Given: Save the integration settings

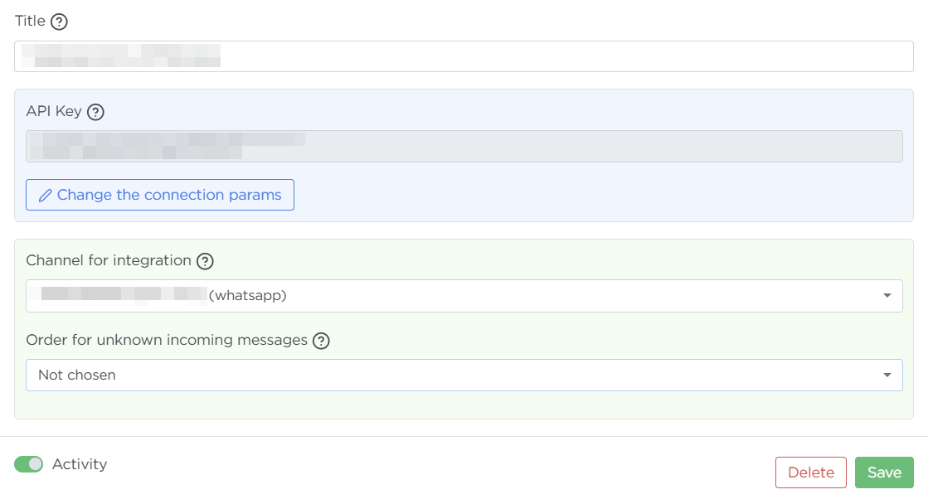Looking at the screenshot, I should (884, 472).
